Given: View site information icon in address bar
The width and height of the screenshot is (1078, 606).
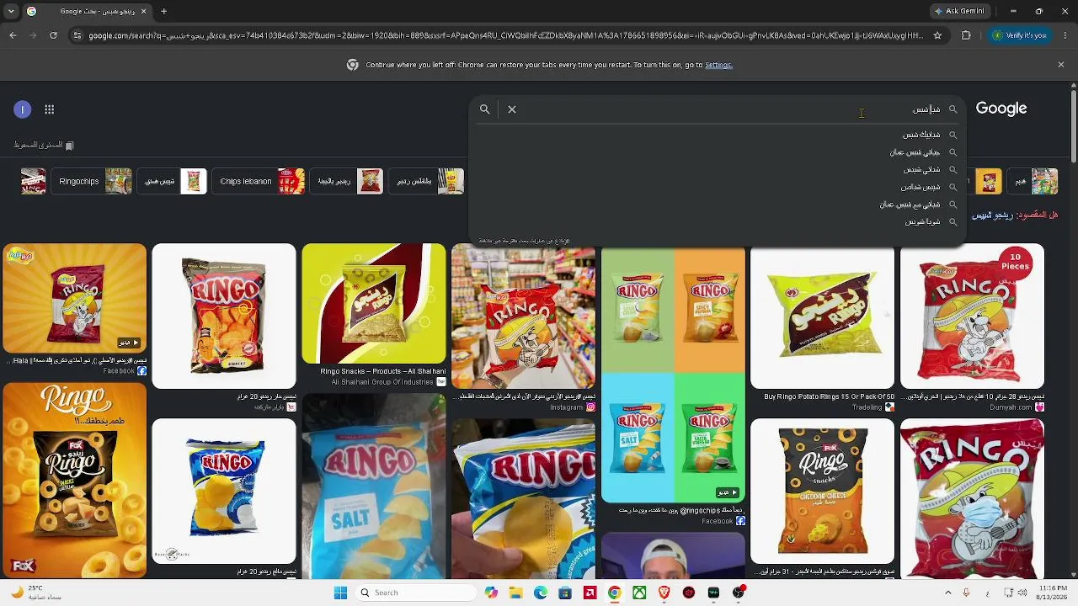Looking at the screenshot, I should click(x=77, y=35).
